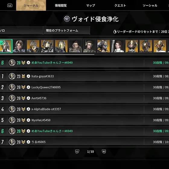This screenshot has width=169, height=169.
Task: Click the leaderboard reset timer icon
Action: point(115,32)
